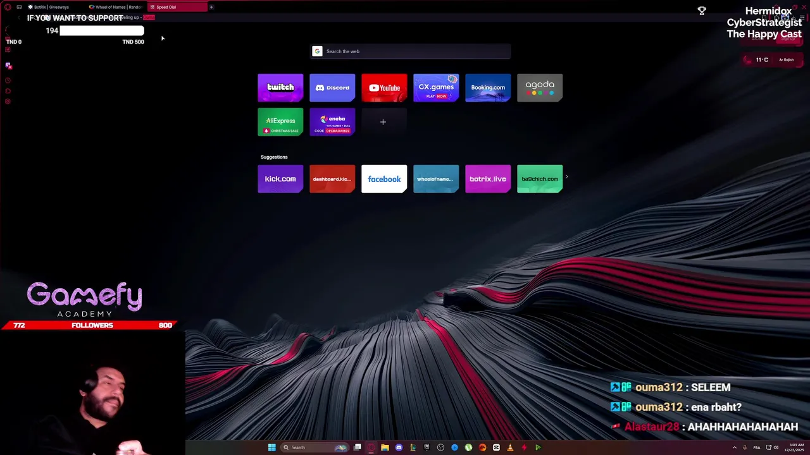Focus the Search the web field
This screenshot has height=455, width=810.
[411, 51]
